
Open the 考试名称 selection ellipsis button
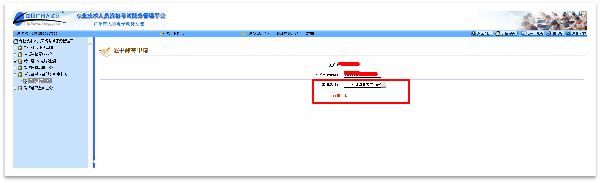383,84
